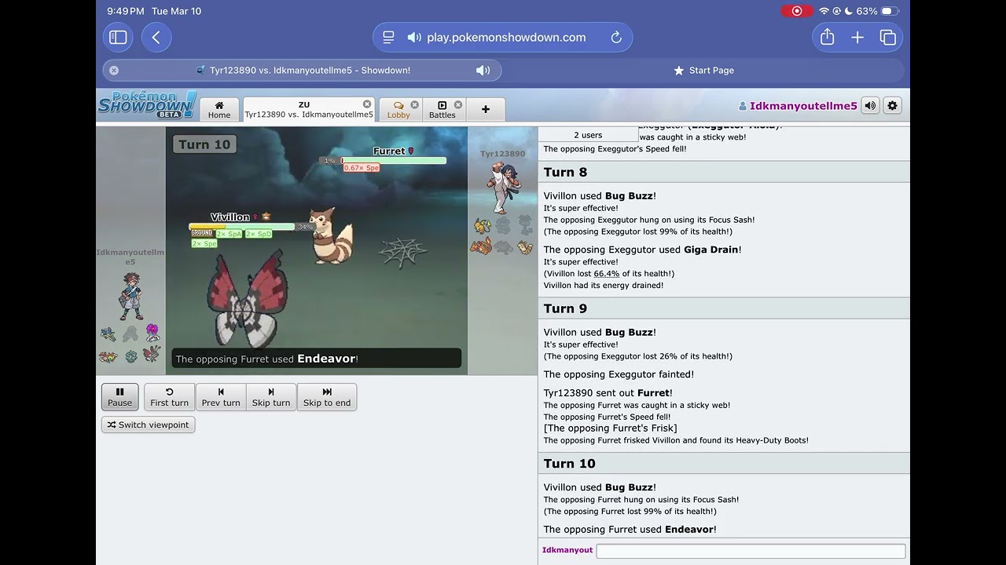Switch to the Start Page Safari tab
Screen dimensions: 1006x565
(x=704, y=71)
